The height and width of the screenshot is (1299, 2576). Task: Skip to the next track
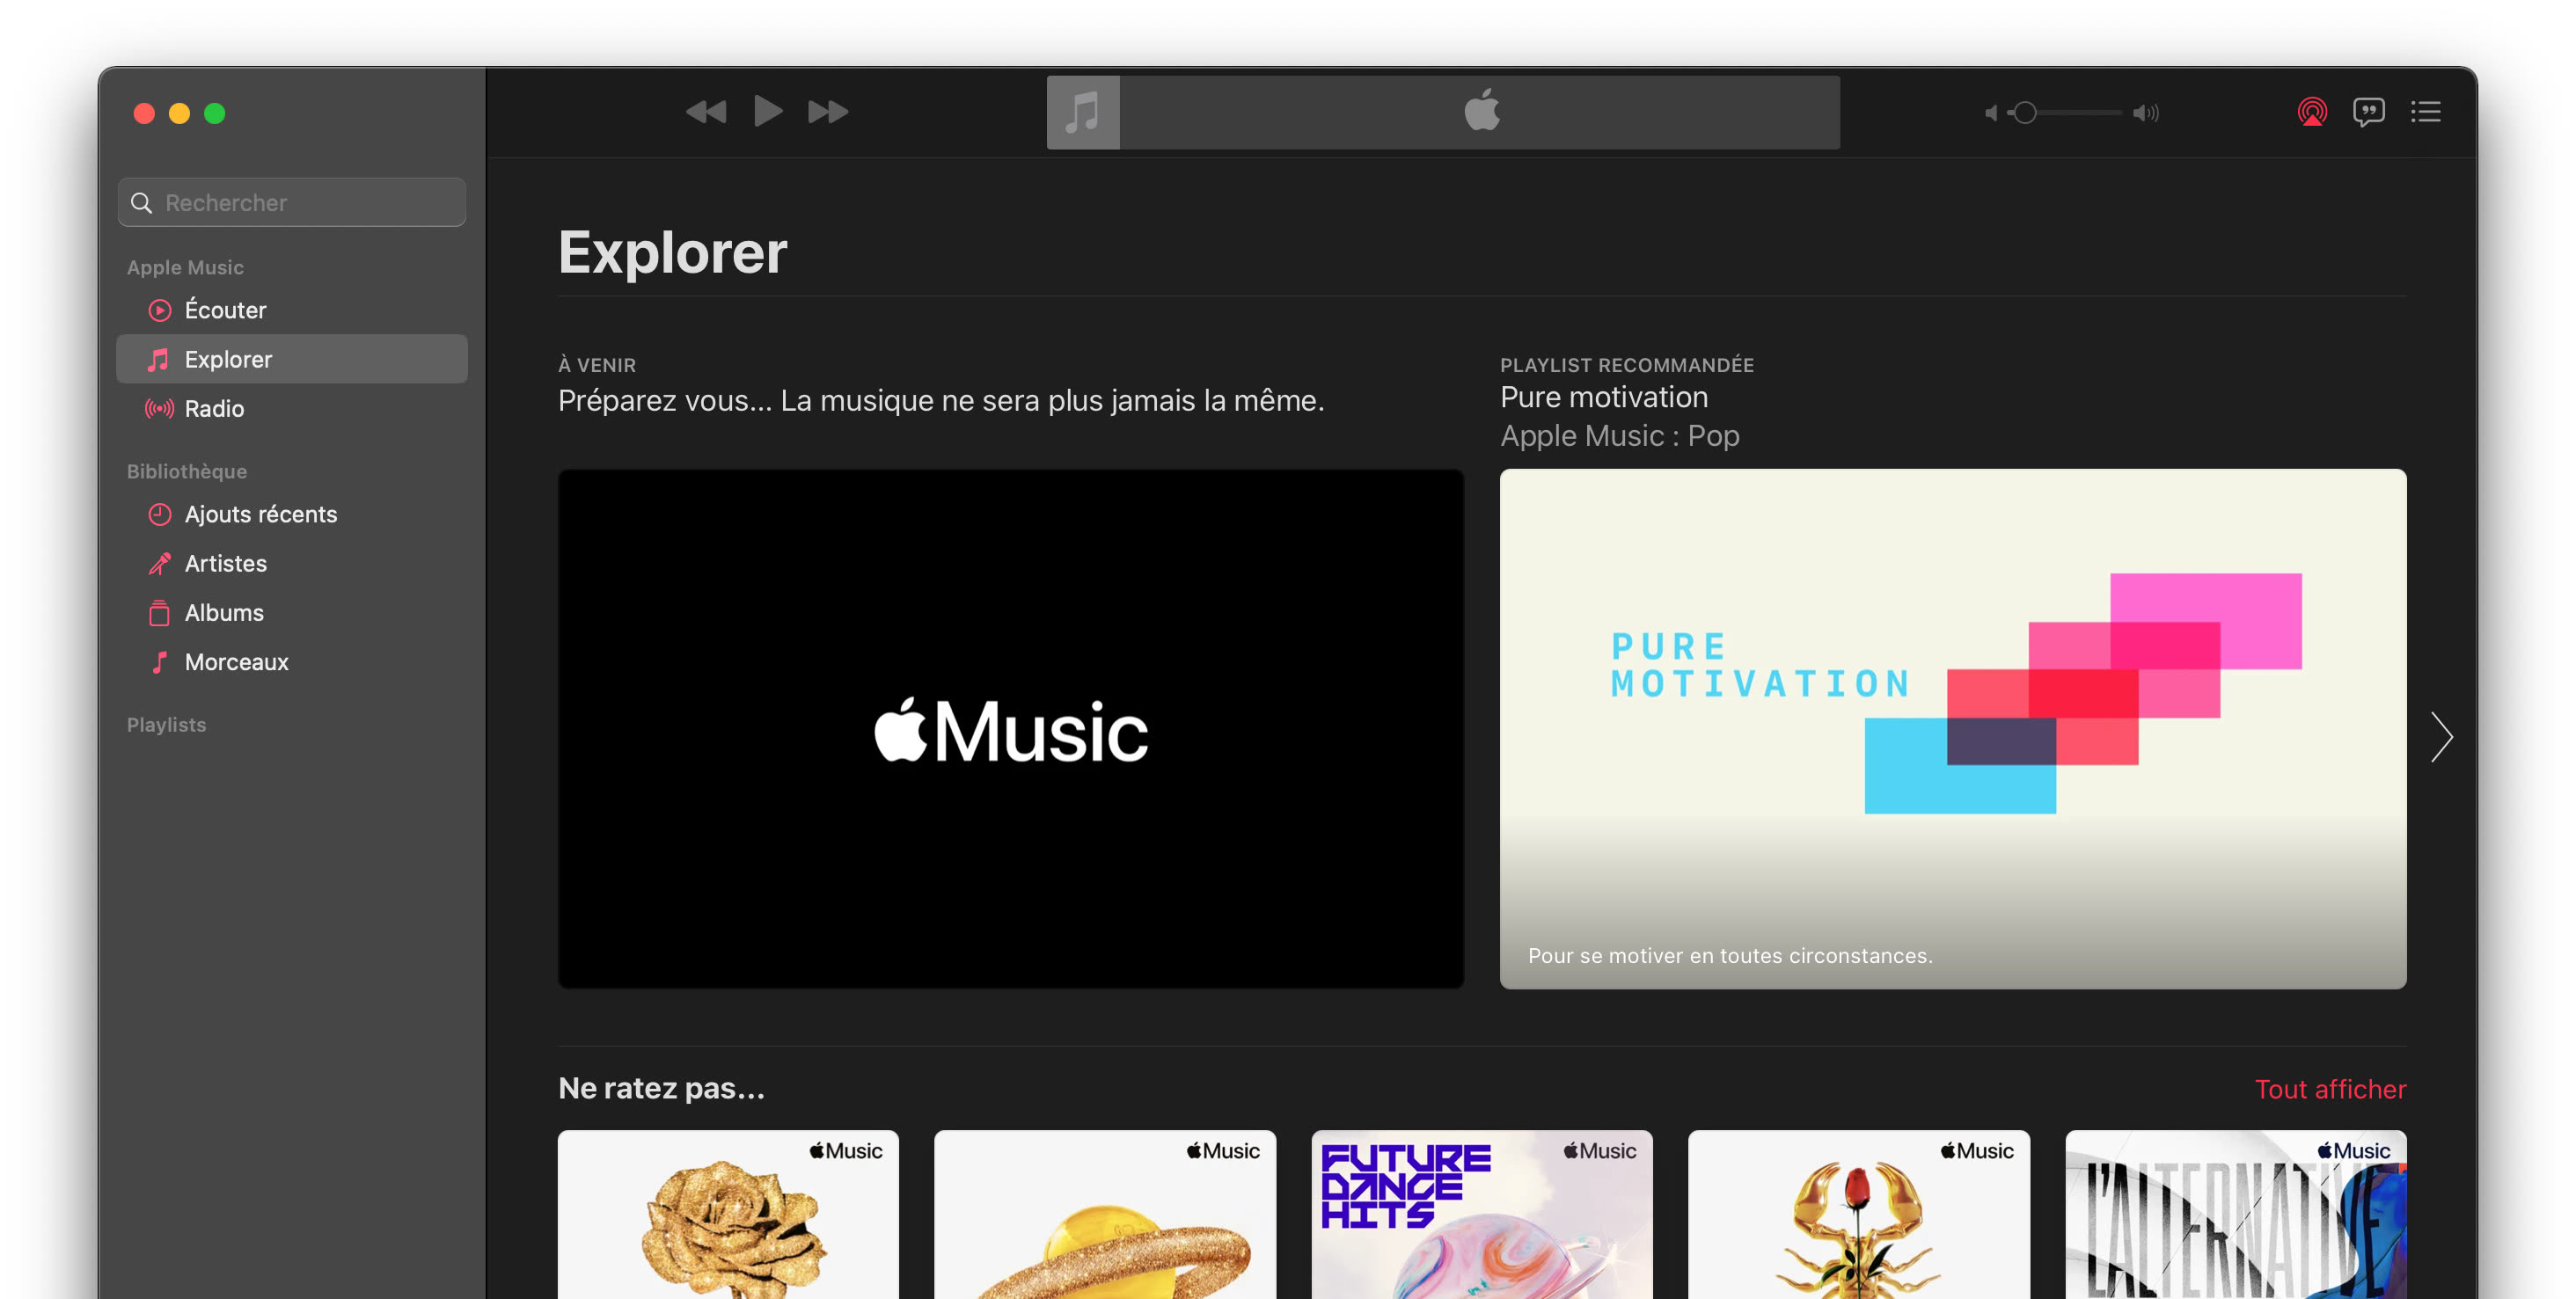[828, 111]
